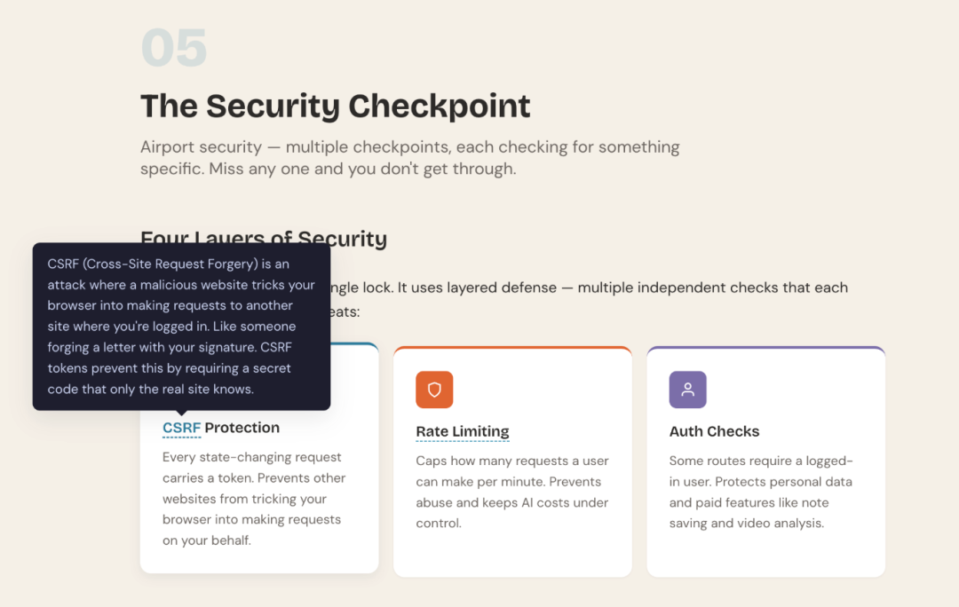
Task: Click the purple user profile icon
Action: [x=687, y=390]
